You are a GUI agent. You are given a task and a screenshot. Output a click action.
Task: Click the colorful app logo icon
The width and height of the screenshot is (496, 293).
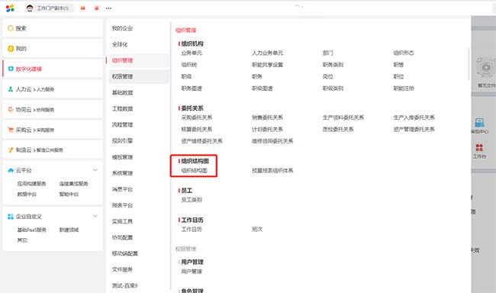pos(10,8)
